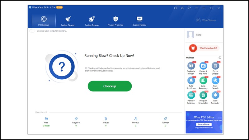
Task: Launch the Folder & File Hider utility
Action: coord(203,68)
